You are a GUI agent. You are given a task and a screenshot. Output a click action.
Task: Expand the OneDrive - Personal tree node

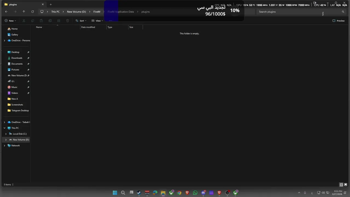coord(4,40)
